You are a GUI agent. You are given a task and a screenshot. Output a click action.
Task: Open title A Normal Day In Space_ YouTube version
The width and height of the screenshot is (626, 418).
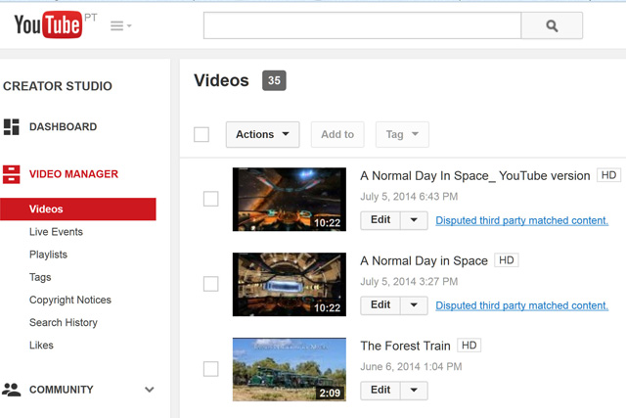point(475,176)
